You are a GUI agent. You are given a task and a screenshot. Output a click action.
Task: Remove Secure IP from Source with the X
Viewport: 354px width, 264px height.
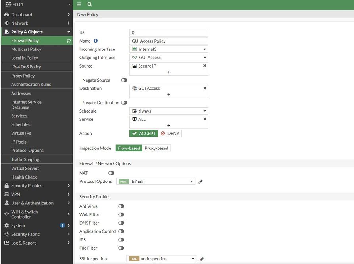click(204, 66)
